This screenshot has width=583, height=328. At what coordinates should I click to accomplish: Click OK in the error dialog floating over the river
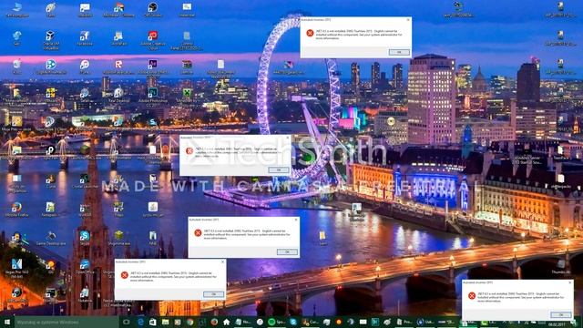[x=287, y=251]
